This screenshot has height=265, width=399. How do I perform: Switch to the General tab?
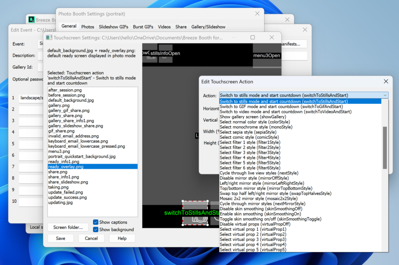pos(69,26)
